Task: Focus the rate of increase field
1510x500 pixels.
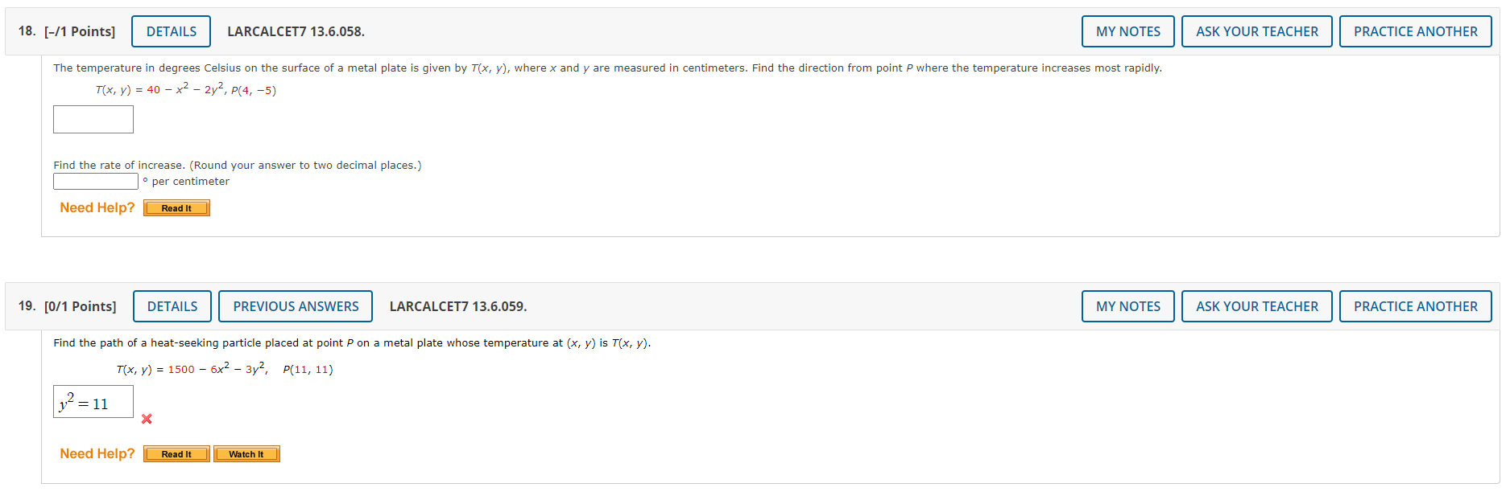Action: [x=96, y=182]
